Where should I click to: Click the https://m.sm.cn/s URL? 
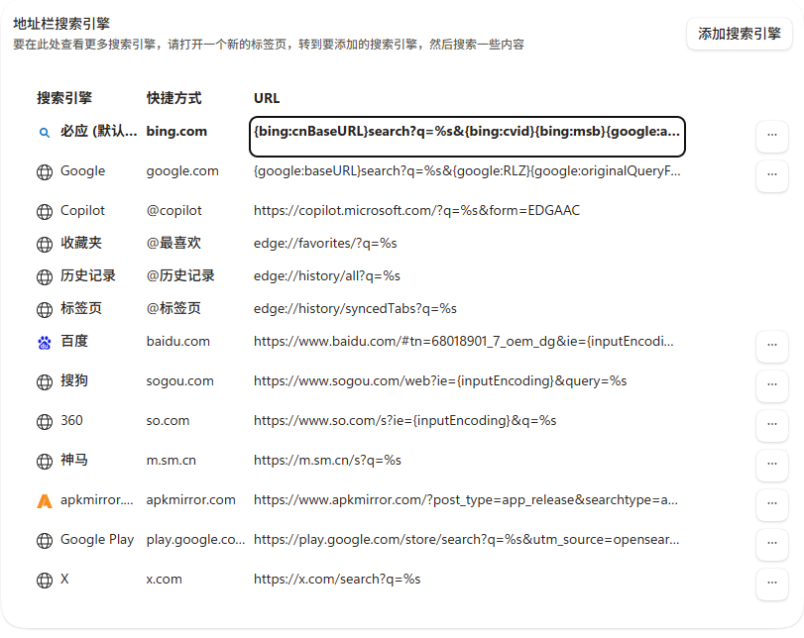[x=327, y=461]
